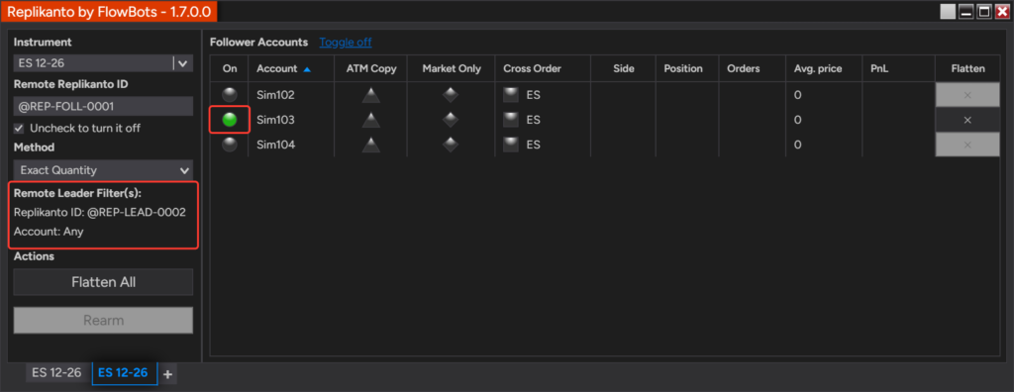Click Flatten X button for Sim103
Screen dimensions: 1014x392
pyautogui.click(x=967, y=120)
